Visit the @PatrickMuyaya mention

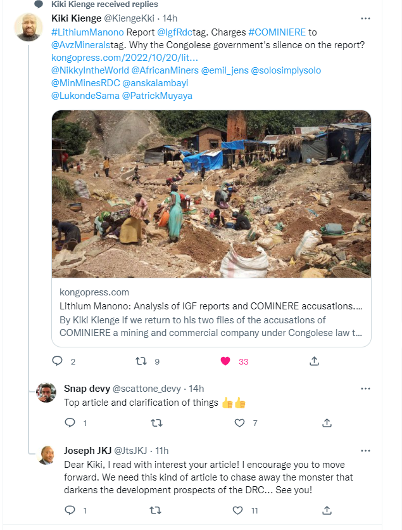point(156,96)
